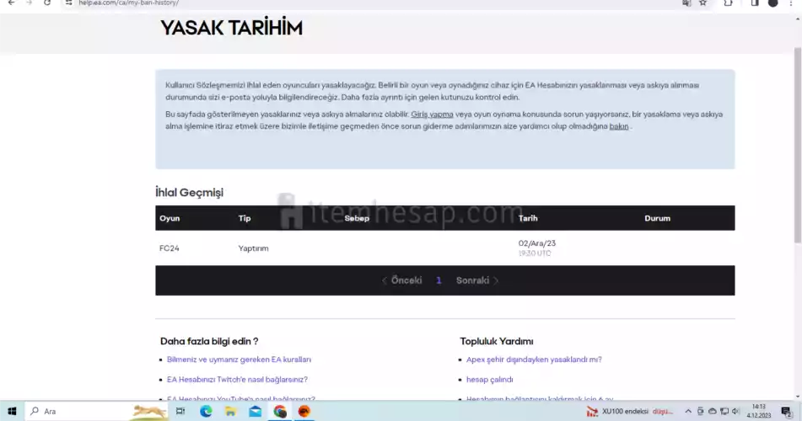Open 'Bilmeniz ve uymanız gereken EA kuralları' link
This screenshot has height=421, width=802.
(239, 360)
